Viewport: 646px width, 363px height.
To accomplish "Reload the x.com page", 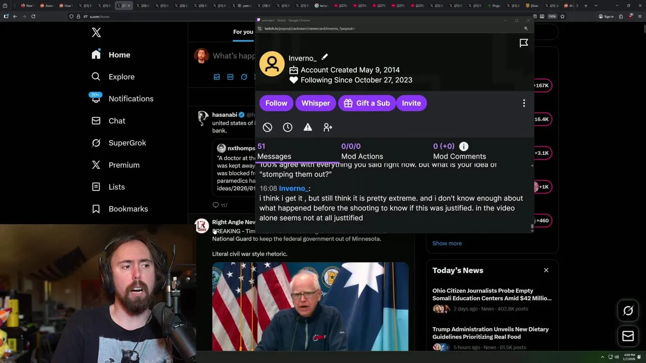I will tap(33, 16).
